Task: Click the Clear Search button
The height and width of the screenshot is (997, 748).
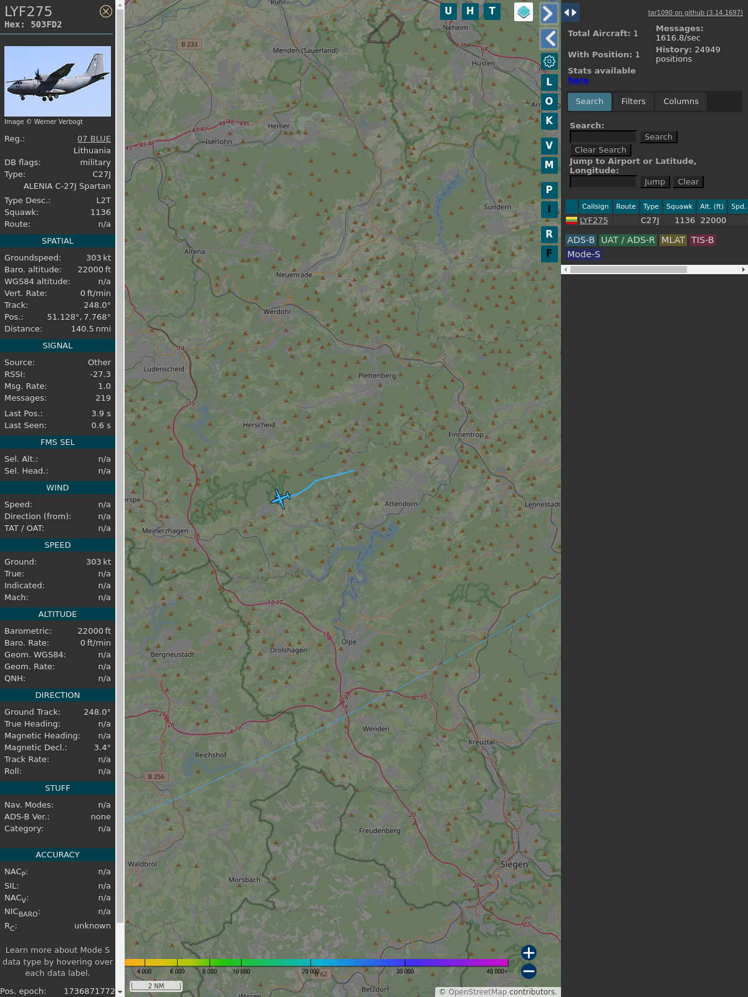Action: click(600, 150)
